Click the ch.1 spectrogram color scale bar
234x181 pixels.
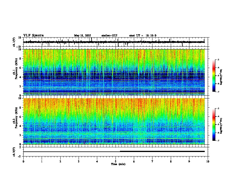coord(214,76)
